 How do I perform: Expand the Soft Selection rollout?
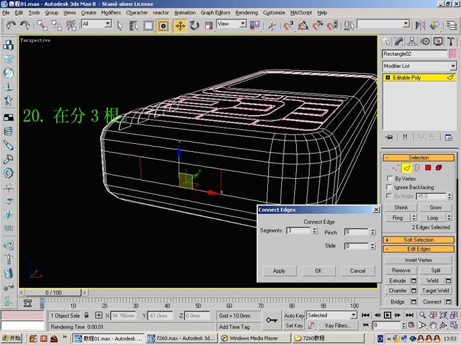(x=419, y=240)
